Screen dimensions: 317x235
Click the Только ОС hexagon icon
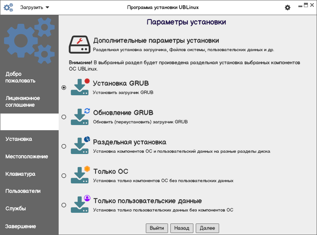(80, 175)
